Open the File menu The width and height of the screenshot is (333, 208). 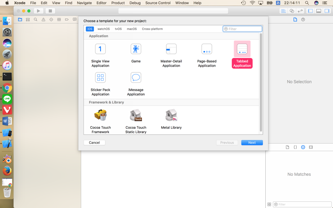[33, 3]
